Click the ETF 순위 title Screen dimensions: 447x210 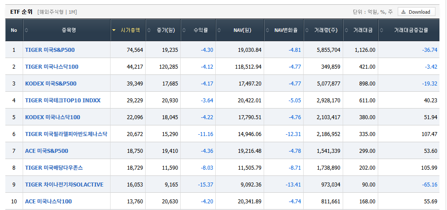coord(22,12)
